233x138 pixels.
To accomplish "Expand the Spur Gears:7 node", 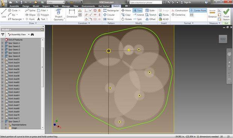I will [x=2, y=121].
